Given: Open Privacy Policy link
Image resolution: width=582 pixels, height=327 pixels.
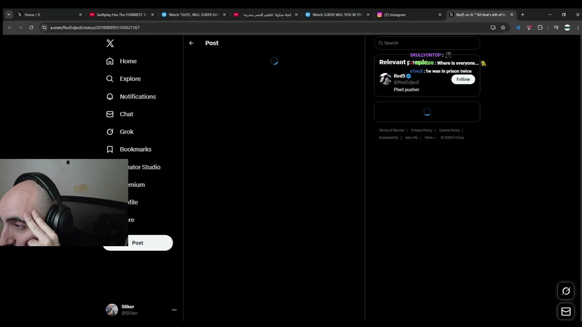Looking at the screenshot, I should [x=421, y=130].
